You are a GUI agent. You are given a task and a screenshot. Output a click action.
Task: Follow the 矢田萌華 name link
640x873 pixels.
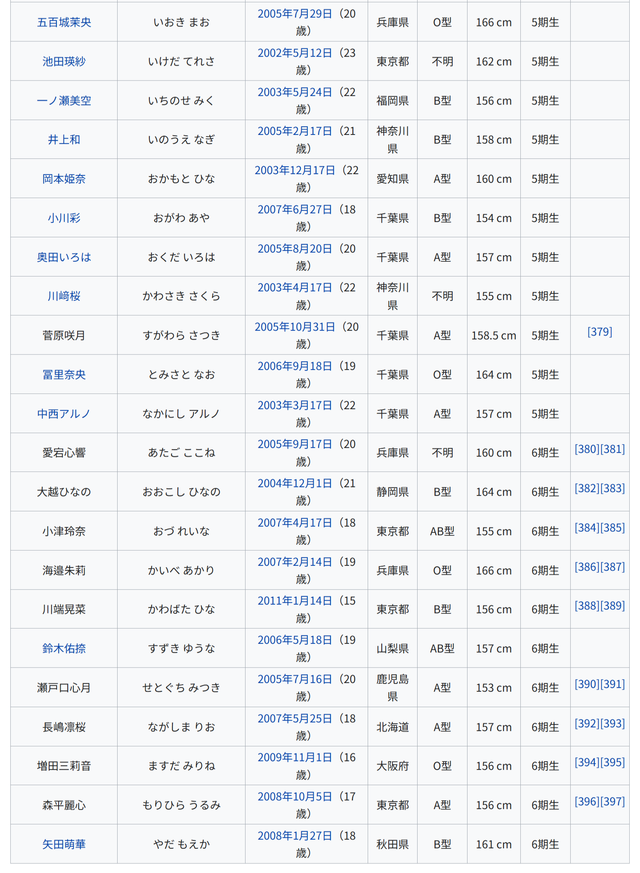point(64,845)
